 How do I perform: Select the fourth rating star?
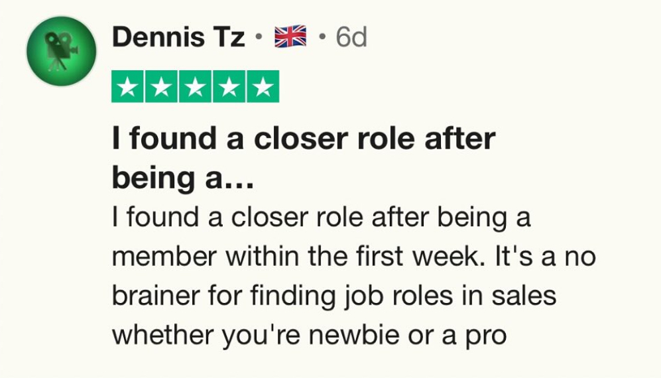coord(229,87)
